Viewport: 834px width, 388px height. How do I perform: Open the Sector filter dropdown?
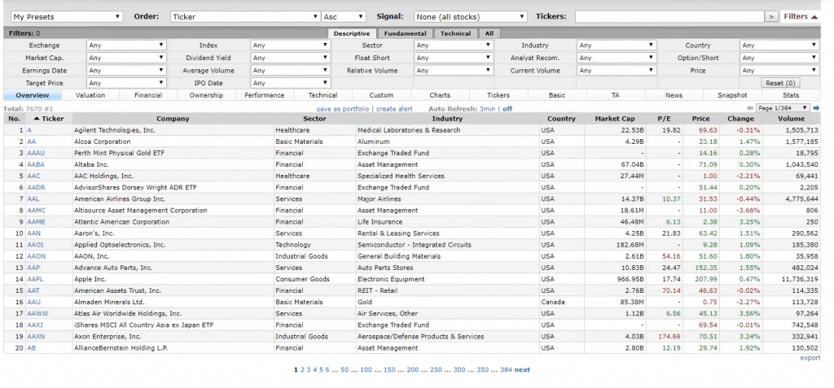click(454, 46)
